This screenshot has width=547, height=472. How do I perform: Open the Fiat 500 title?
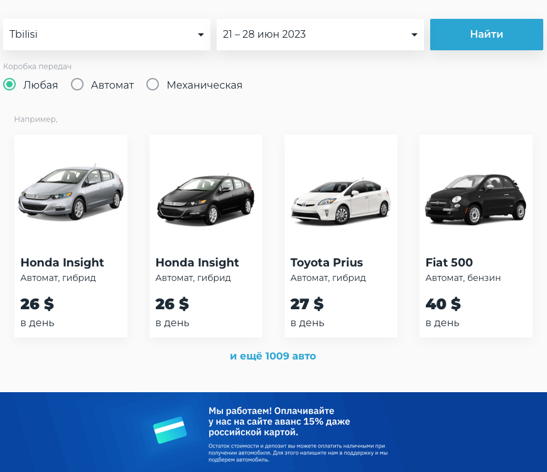449,263
